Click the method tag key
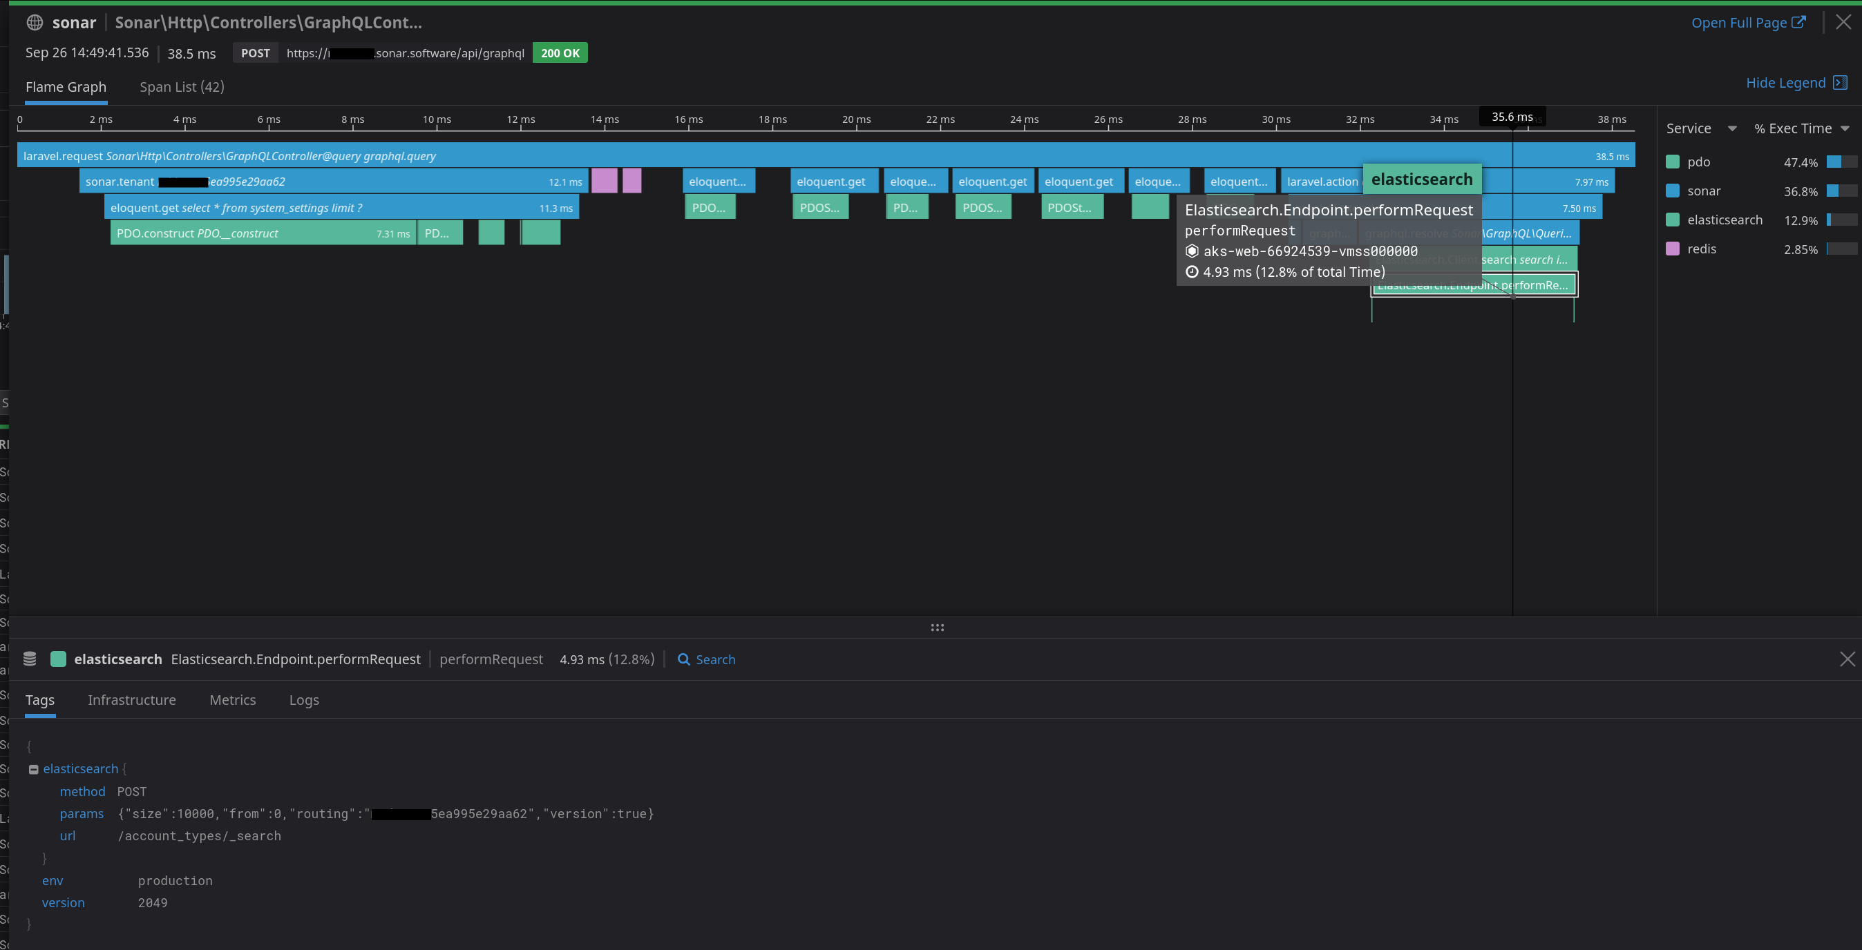1862x950 pixels. 82,792
